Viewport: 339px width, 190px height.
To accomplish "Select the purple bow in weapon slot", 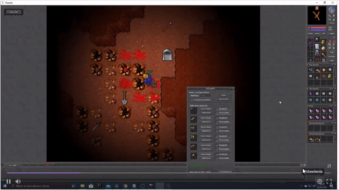I will pyautogui.click(x=311, y=42).
